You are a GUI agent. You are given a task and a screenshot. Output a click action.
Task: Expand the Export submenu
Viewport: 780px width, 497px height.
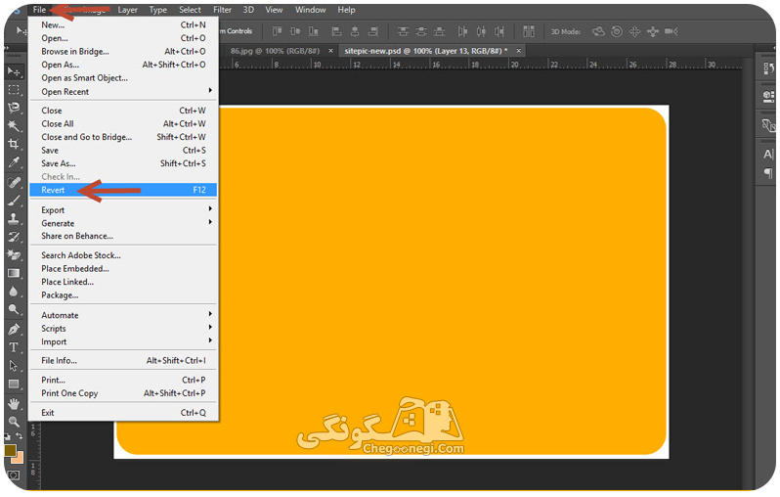(123, 209)
